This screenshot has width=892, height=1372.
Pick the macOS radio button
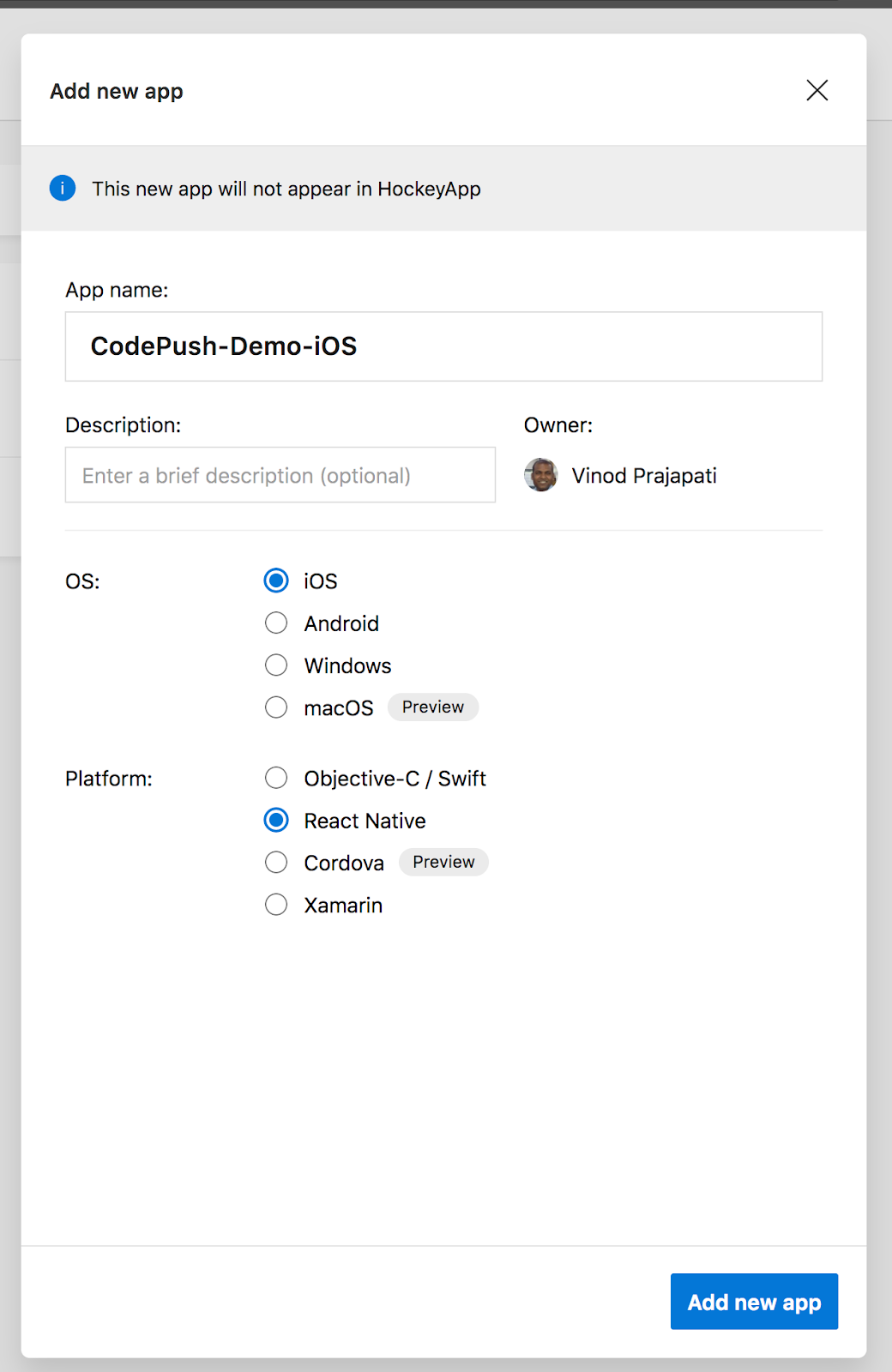(276, 707)
